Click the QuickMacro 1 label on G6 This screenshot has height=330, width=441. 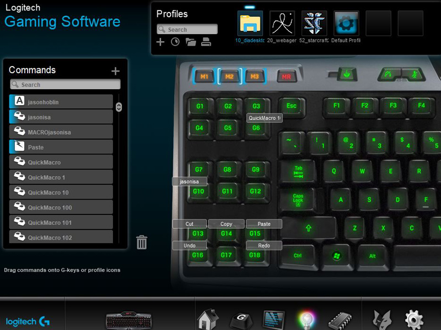point(265,118)
